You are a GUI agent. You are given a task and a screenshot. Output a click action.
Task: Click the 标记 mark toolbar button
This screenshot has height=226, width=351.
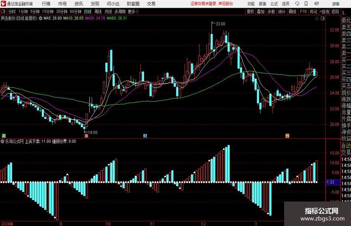[x=313, y=12]
